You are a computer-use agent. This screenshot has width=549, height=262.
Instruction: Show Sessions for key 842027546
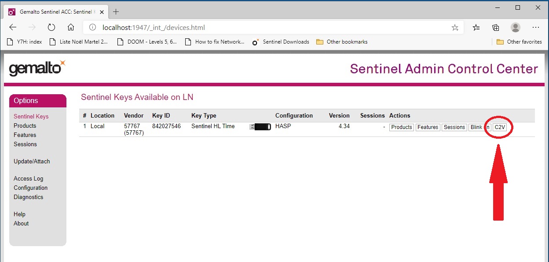(x=454, y=127)
